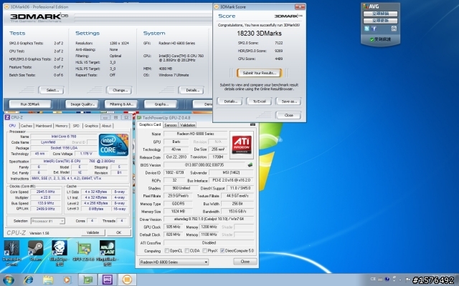Open the CPU-Z Memory tab
The image size is (459, 286).
[x=62, y=126]
